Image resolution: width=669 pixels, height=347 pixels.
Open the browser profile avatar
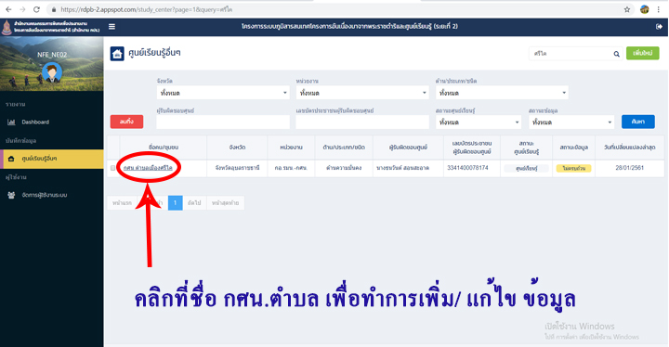pos(644,9)
